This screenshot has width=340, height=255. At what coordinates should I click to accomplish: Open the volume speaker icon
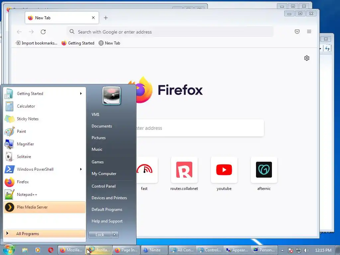click(x=306, y=250)
